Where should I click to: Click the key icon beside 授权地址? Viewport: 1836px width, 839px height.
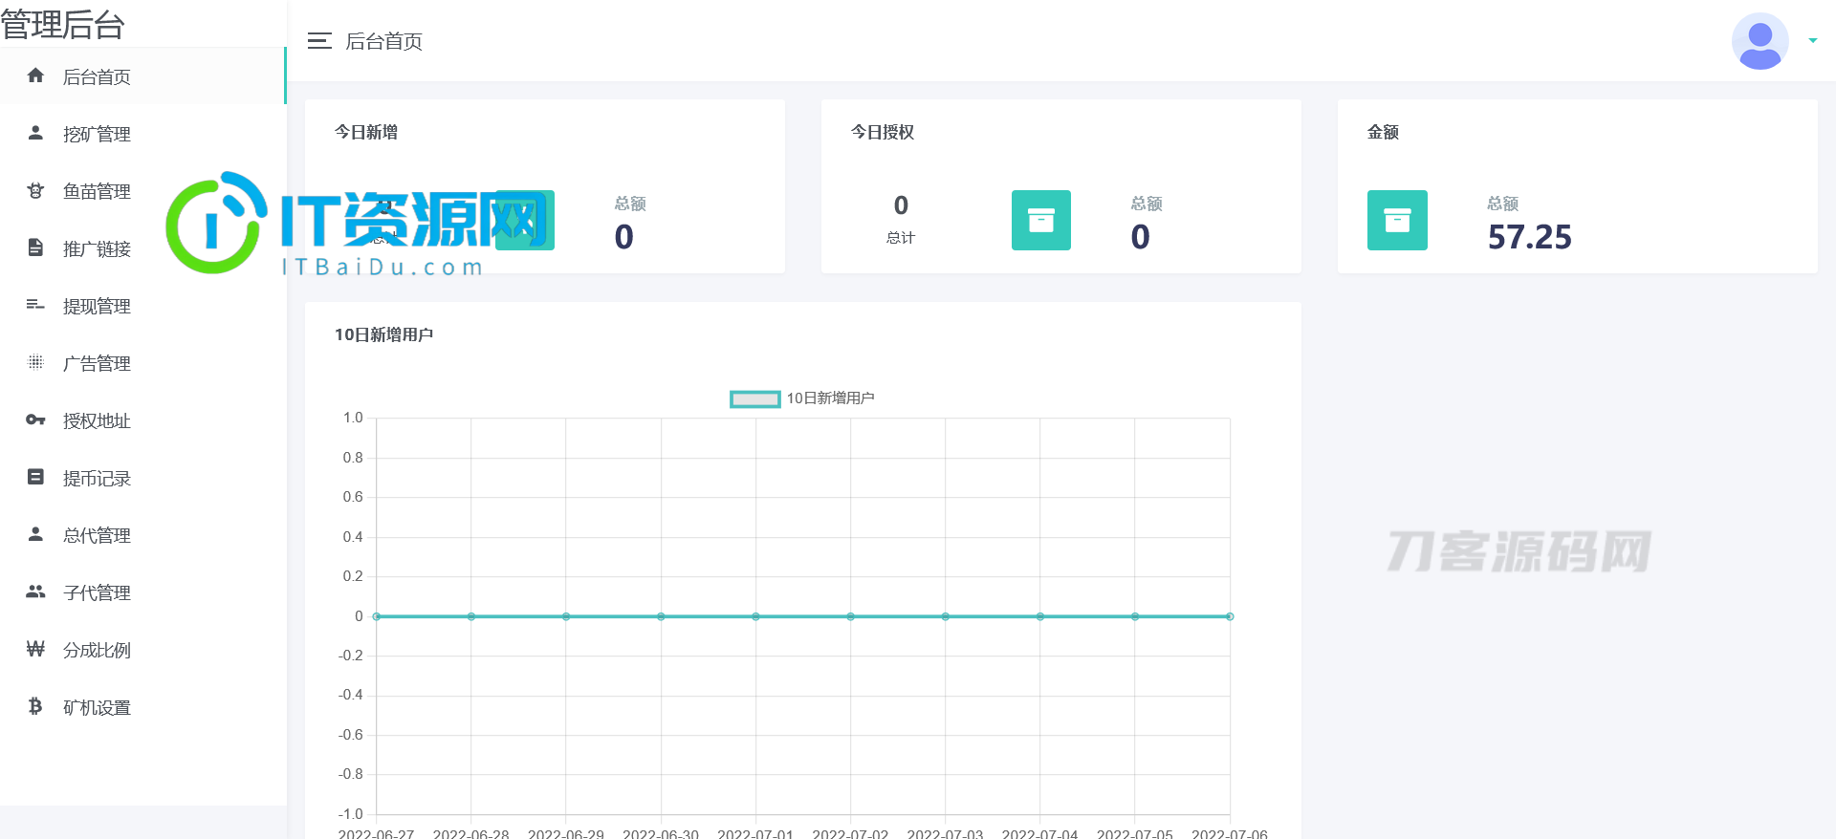[35, 419]
